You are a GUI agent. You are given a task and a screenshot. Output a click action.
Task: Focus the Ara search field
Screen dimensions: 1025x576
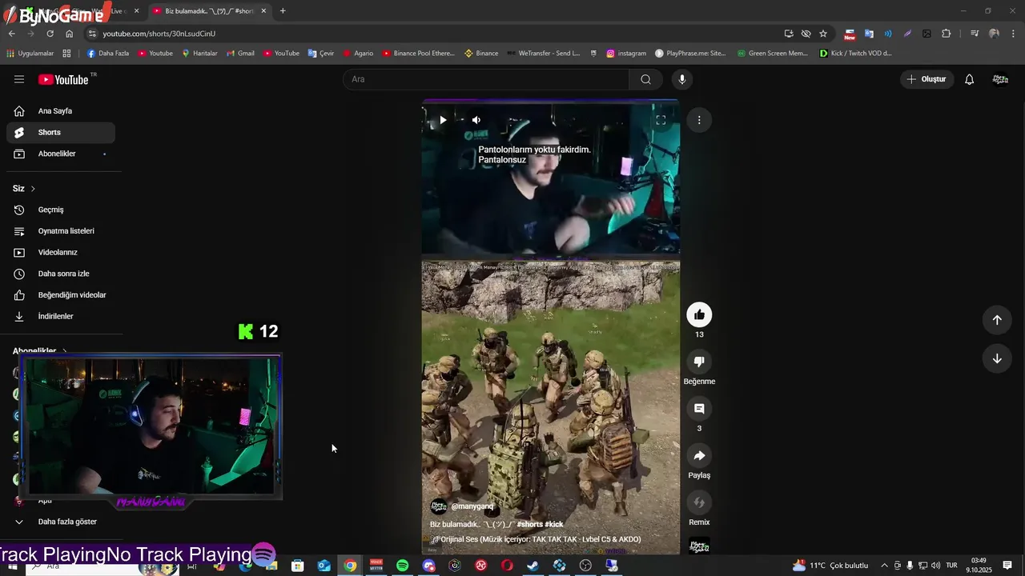tap(486, 79)
